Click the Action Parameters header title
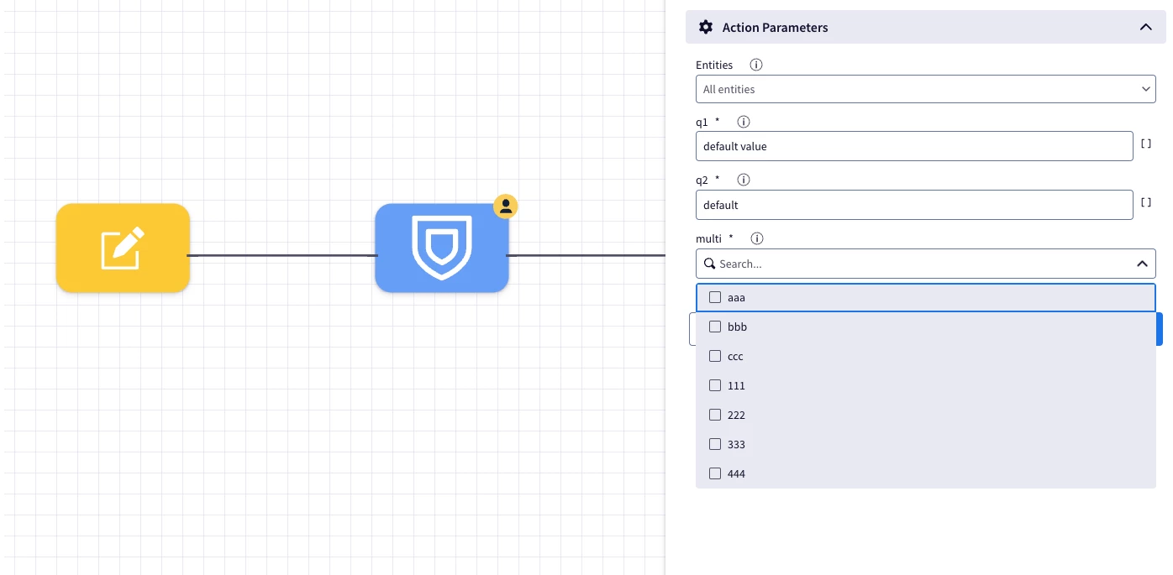This screenshot has width=1173, height=575. click(x=775, y=28)
